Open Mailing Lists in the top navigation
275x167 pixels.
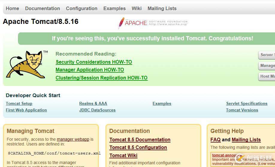(162, 8)
